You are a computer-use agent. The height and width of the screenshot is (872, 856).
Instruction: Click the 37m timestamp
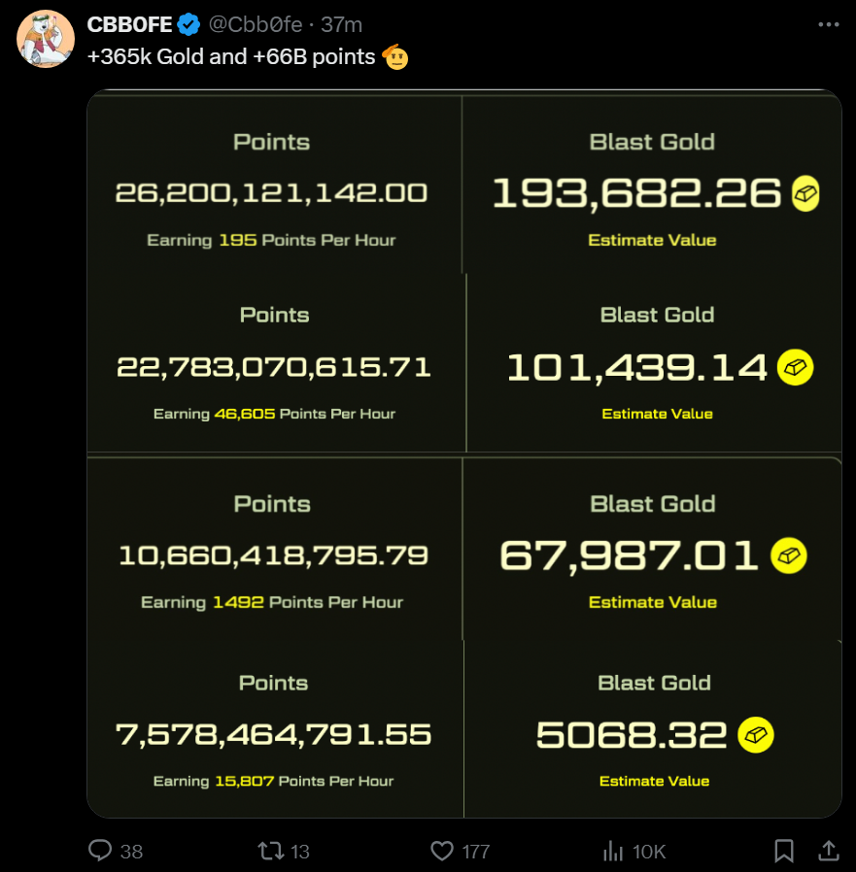[x=340, y=25]
